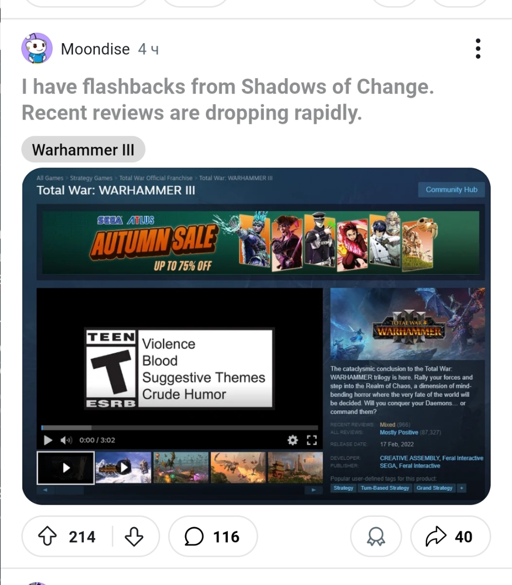Give an award to the post
Viewport: 512px width, 585px height.
[x=376, y=536]
